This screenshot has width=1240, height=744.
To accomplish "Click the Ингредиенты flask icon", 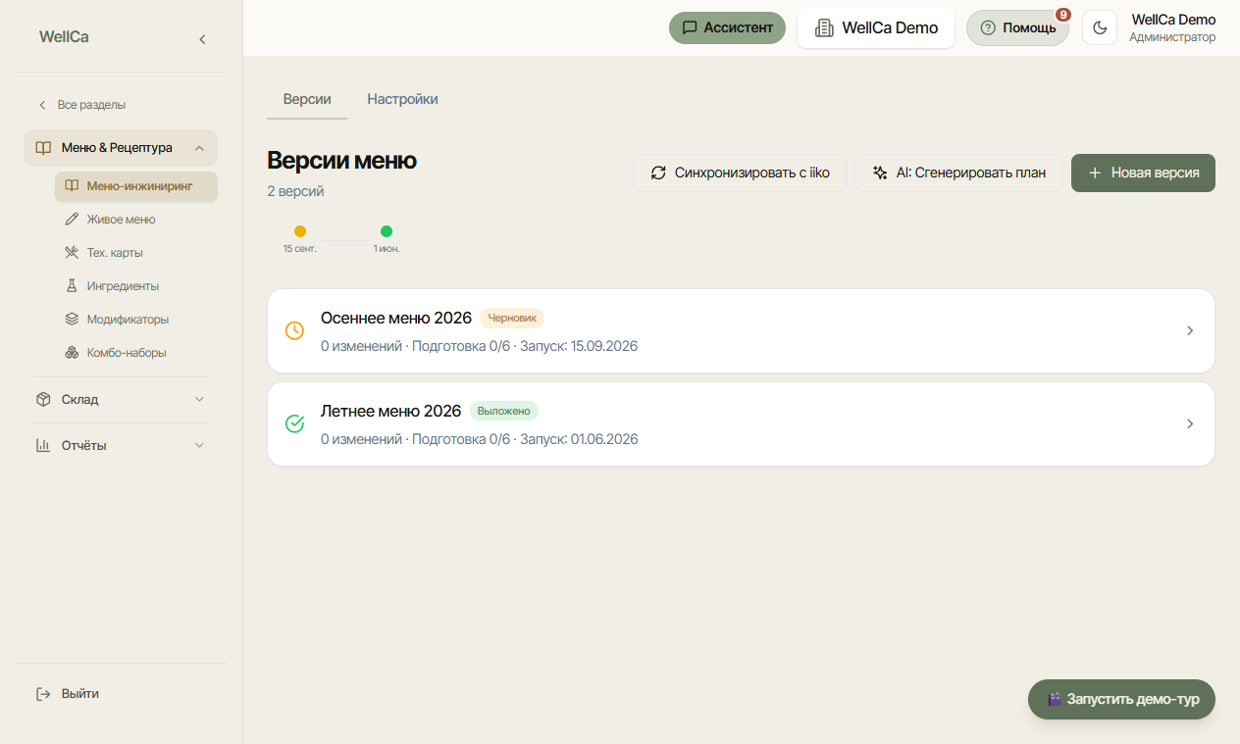I will 72,286.
